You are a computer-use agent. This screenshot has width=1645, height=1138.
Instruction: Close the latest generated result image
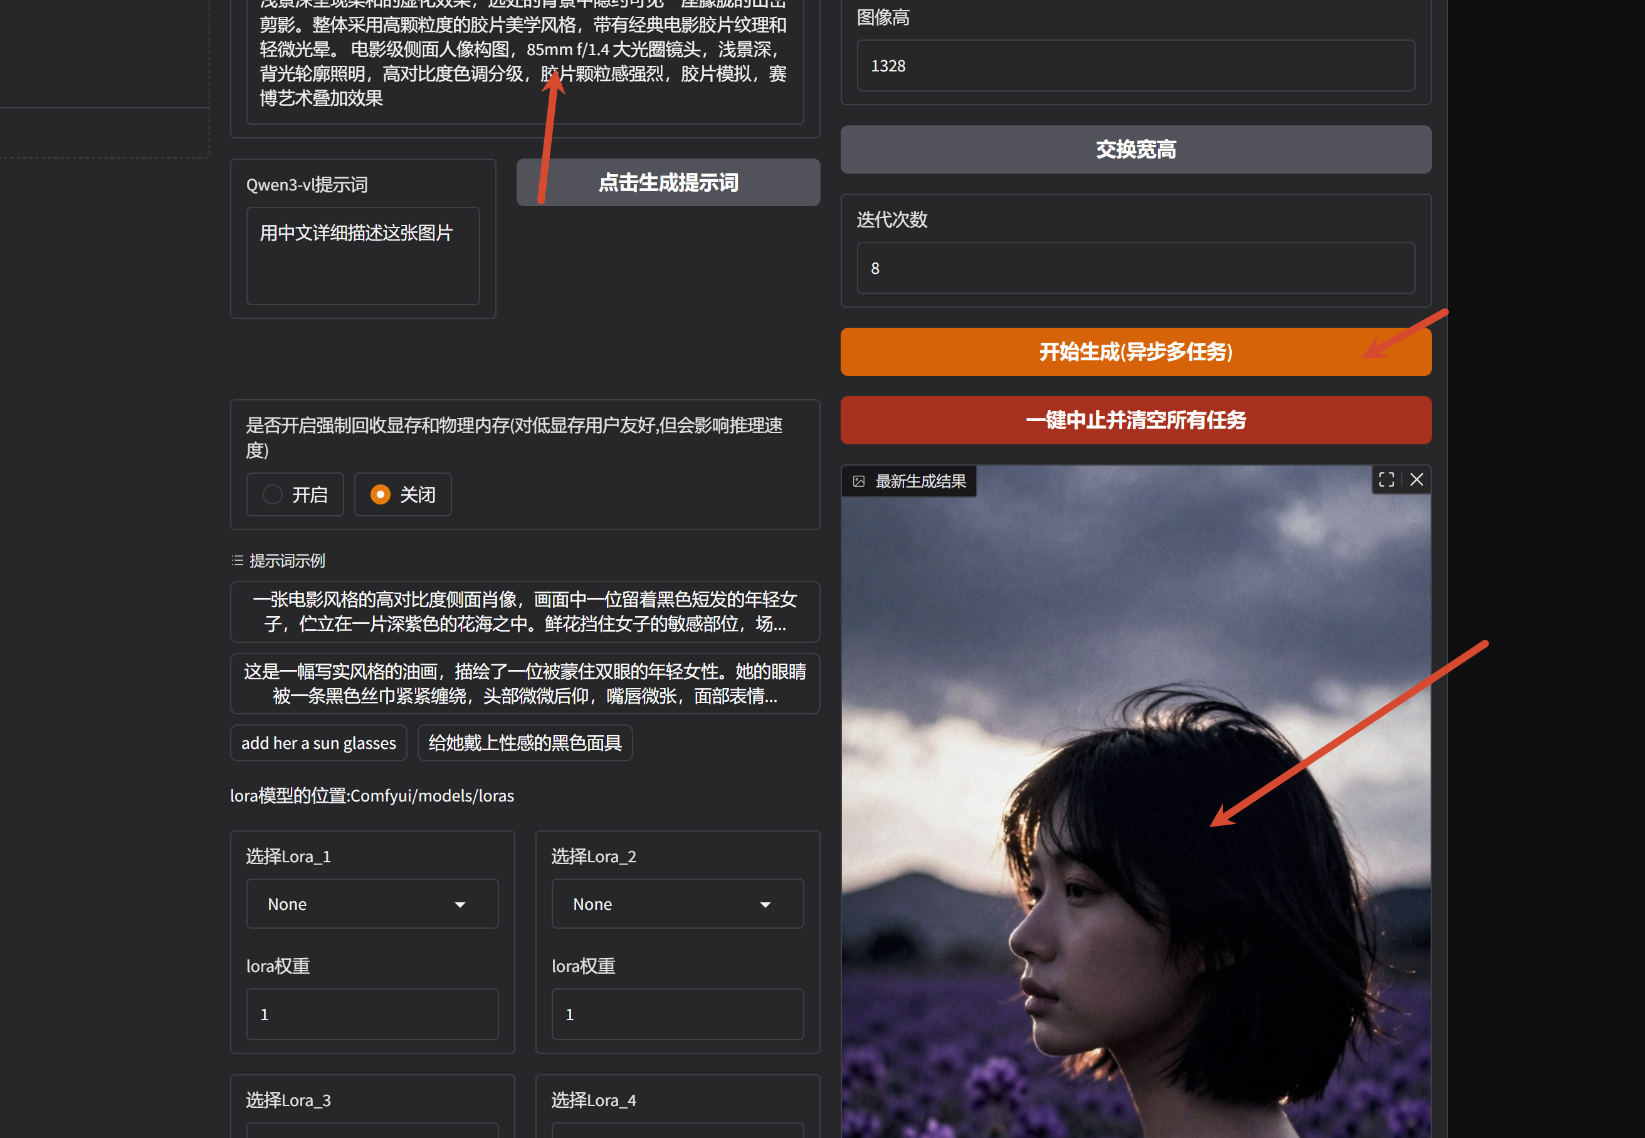pos(1417,480)
